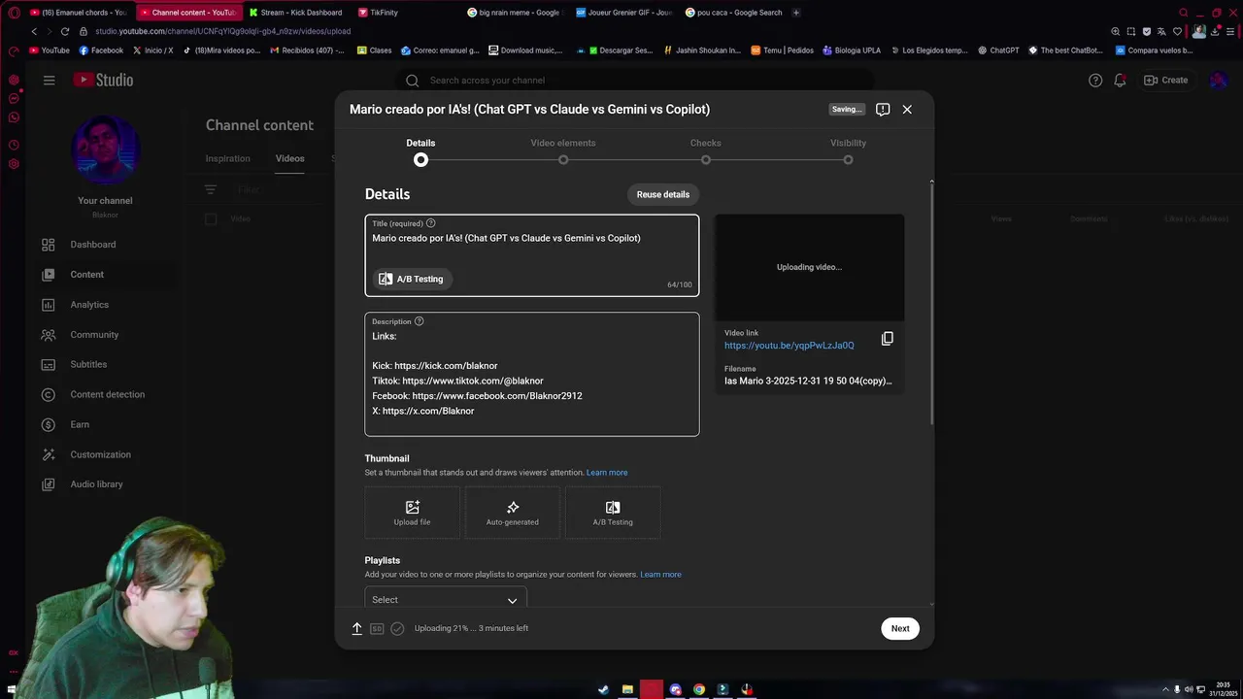Switch to the Inspiration tab in Channel content

coord(227,158)
